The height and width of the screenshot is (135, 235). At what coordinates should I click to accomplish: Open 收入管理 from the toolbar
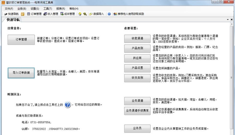point(51,14)
